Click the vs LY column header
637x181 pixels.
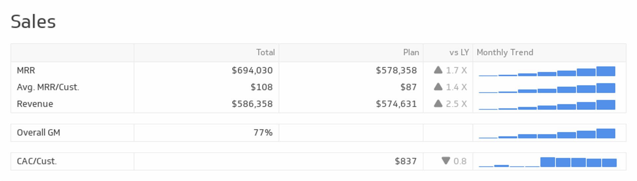tap(459, 52)
